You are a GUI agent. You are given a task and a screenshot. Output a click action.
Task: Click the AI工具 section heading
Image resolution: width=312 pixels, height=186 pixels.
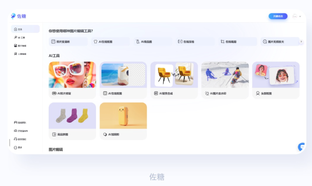pos(54,56)
